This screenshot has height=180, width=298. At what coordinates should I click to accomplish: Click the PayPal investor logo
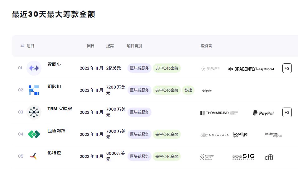263,113
